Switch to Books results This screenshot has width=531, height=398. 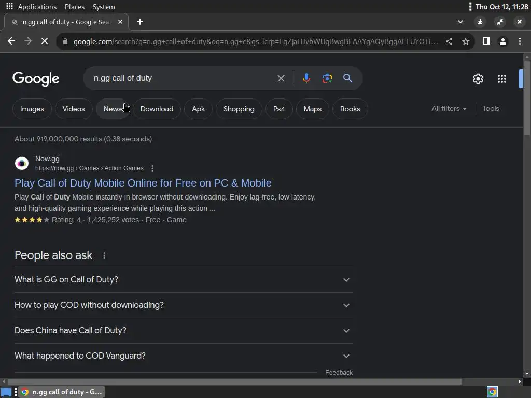[350, 109]
